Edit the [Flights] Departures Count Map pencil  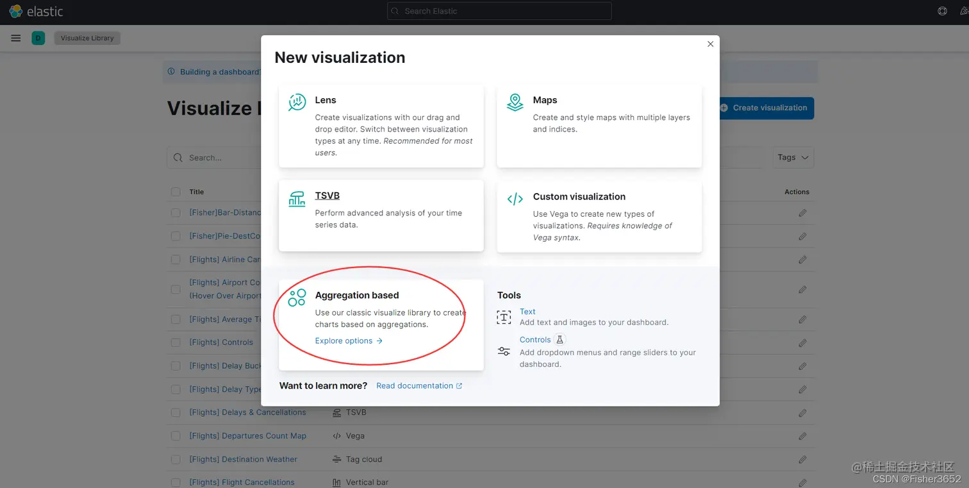point(802,436)
